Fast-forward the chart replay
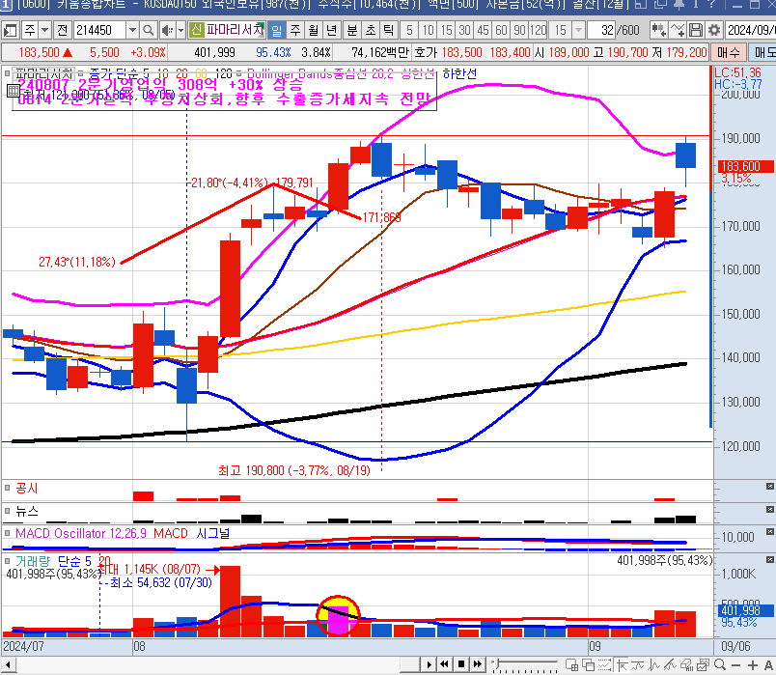Viewport: 776px width, 675px height. [478, 664]
